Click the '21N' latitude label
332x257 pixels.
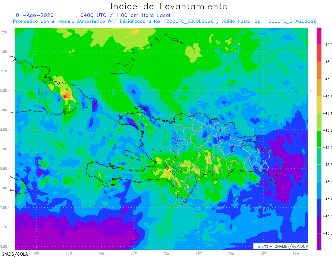pyautogui.click(x=4, y=71)
